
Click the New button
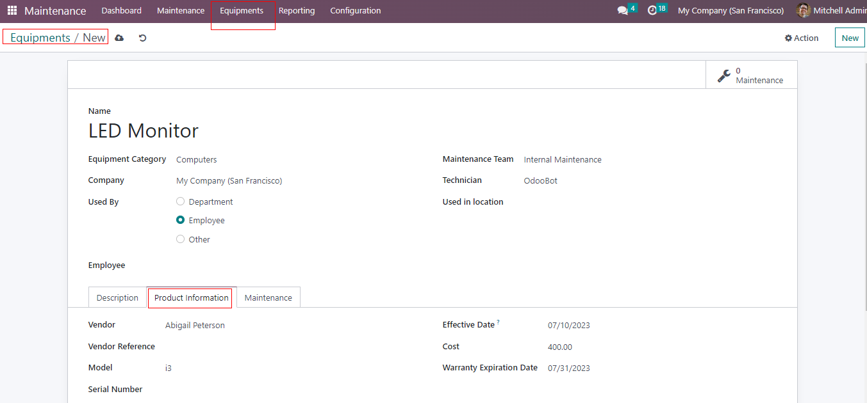click(x=850, y=38)
